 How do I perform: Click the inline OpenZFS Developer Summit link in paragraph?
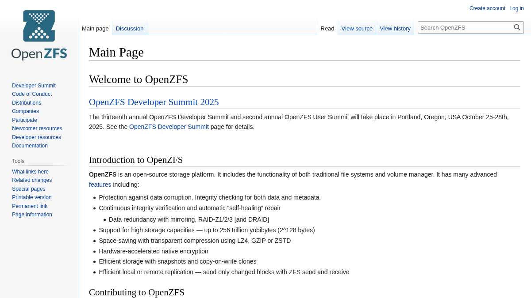pyautogui.click(x=169, y=127)
